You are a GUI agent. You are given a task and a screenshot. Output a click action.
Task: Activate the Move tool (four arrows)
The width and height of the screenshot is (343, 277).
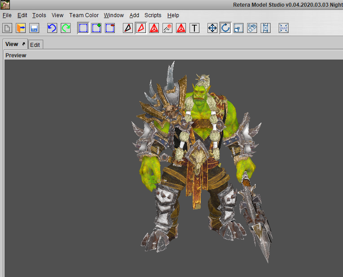click(x=212, y=28)
